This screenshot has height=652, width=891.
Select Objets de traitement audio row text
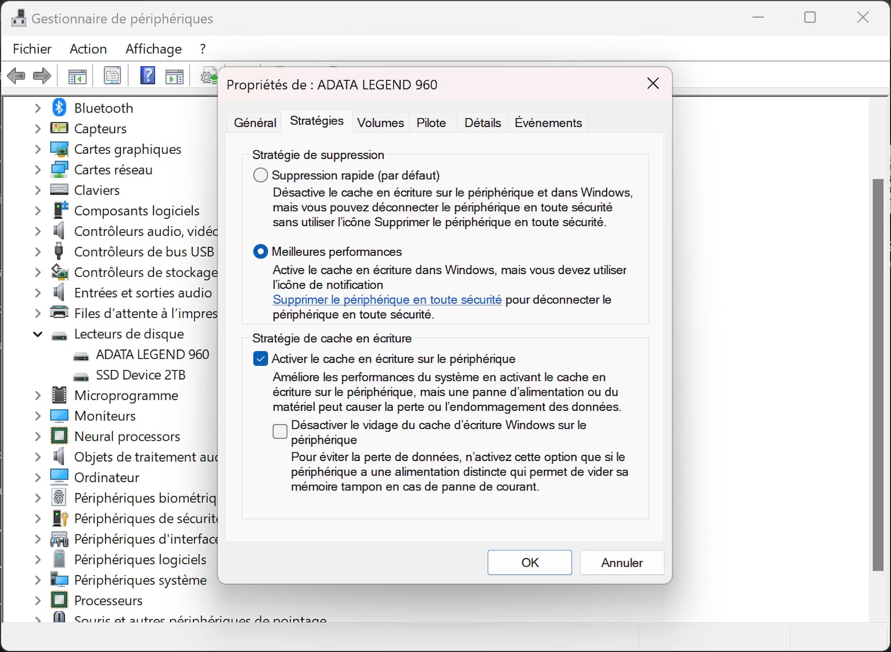tap(146, 457)
